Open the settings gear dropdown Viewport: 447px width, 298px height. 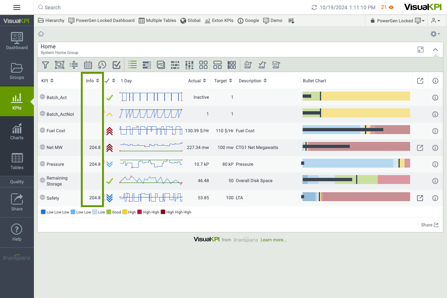[x=435, y=34]
